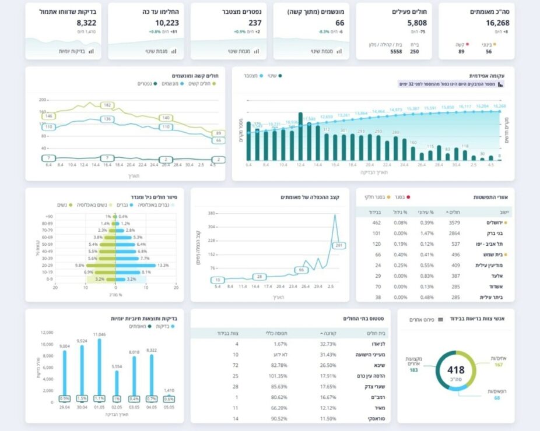Click the yellow status dot next to ירושלים

point(506,222)
